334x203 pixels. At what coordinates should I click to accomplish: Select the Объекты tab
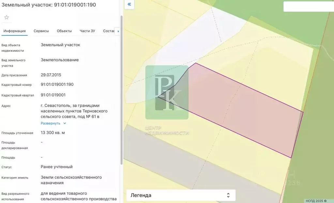tap(64, 31)
